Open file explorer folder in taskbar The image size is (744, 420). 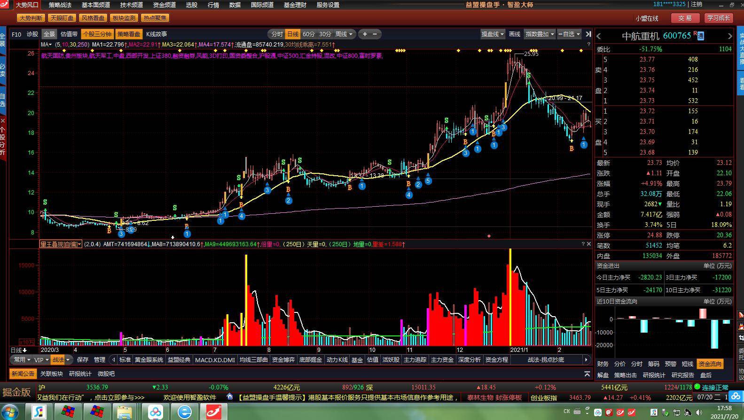point(125,412)
